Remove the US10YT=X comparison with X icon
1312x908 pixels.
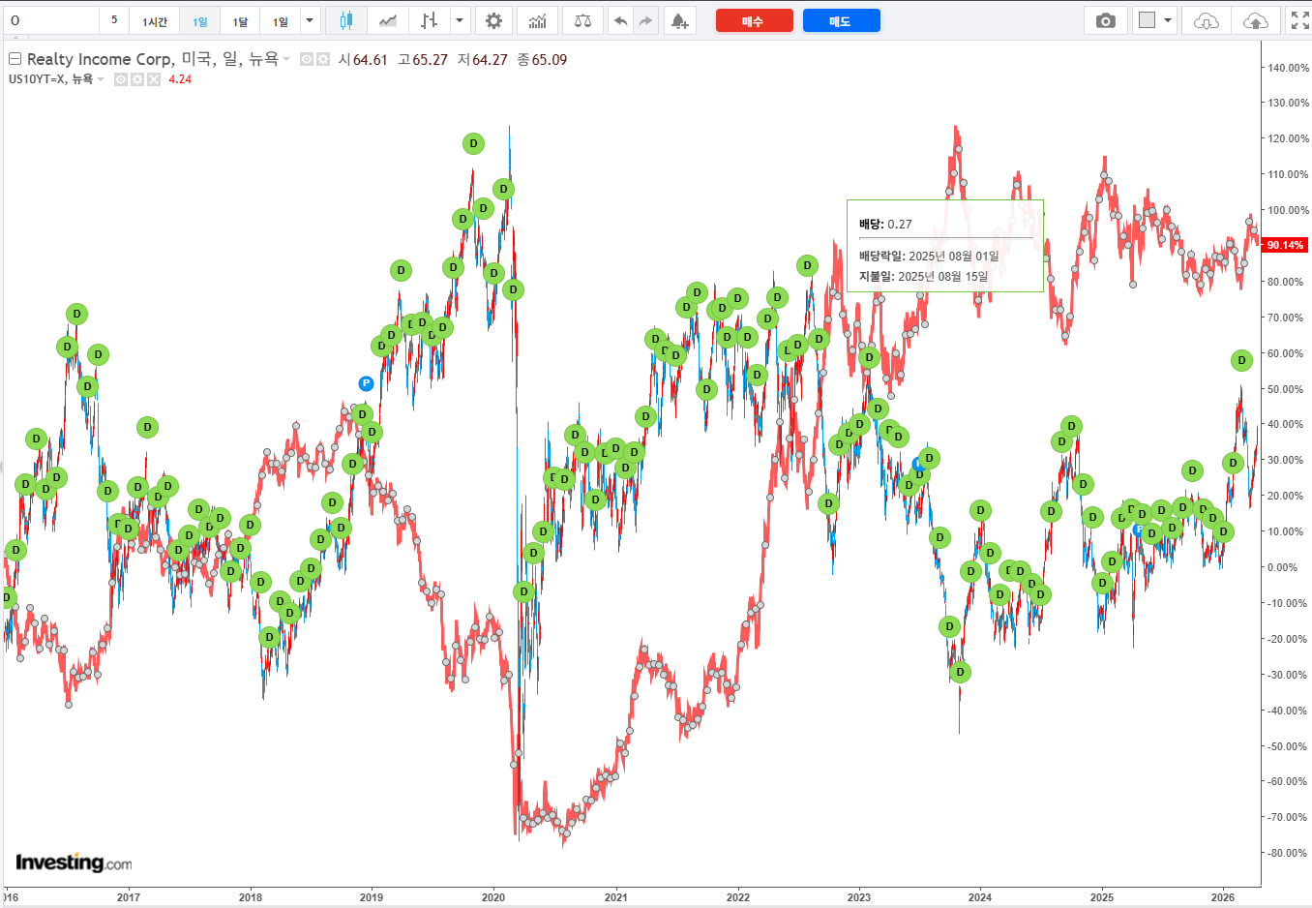pyautogui.click(x=153, y=79)
